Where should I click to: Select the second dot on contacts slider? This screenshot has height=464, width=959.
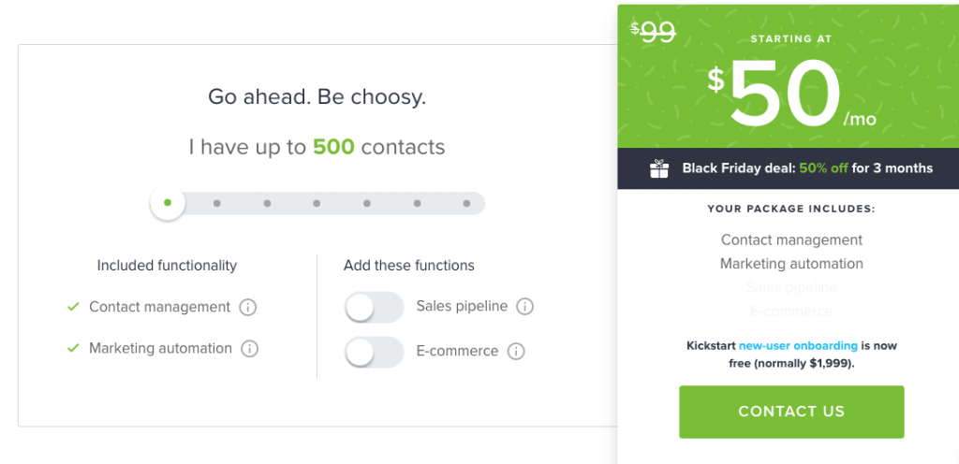coord(217,203)
